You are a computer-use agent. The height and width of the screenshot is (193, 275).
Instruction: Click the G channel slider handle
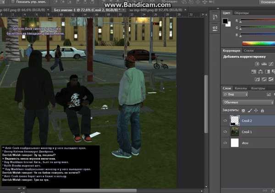[241, 29]
